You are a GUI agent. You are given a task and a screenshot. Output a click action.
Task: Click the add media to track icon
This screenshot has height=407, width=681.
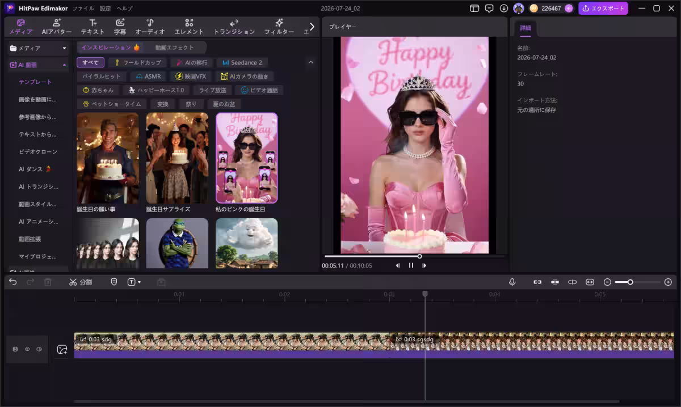coord(62,350)
